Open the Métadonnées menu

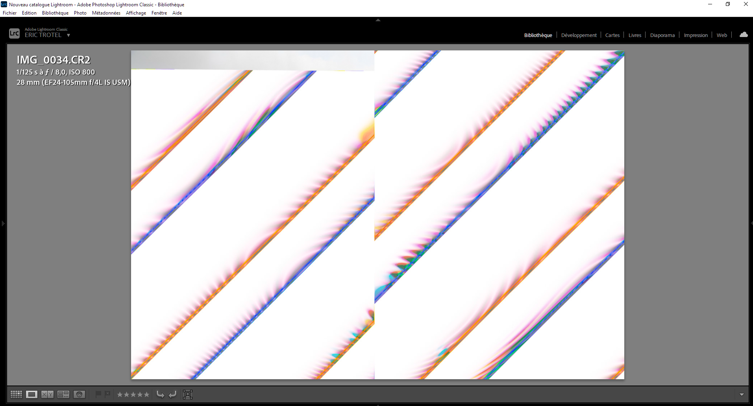(106, 13)
